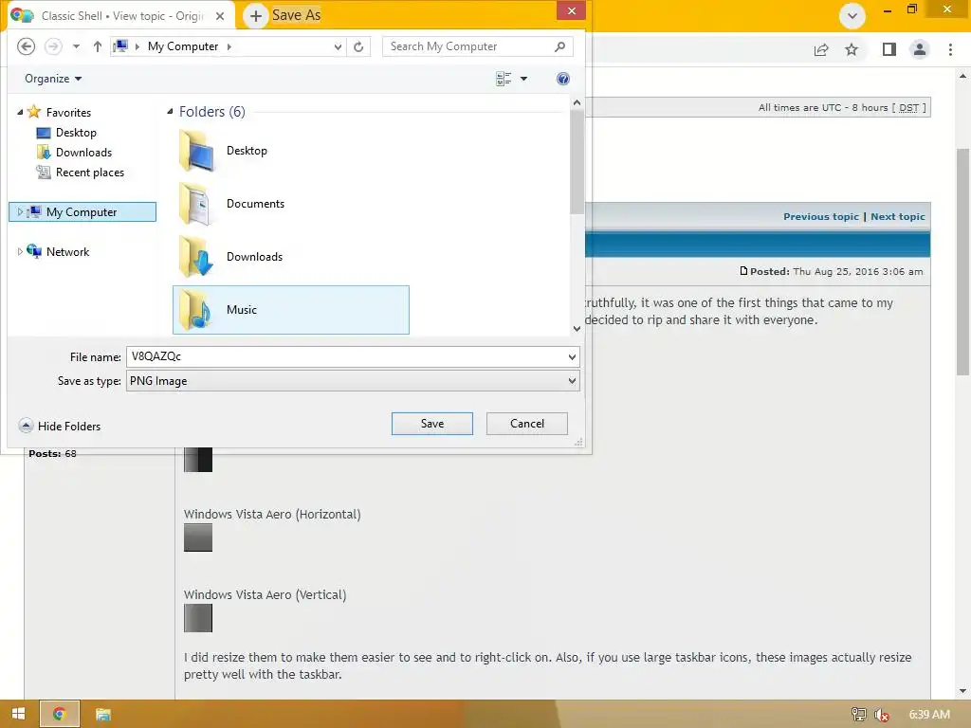This screenshot has height=728, width=971.
Task: Click the DST abbreviation link
Action: [x=908, y=108]
